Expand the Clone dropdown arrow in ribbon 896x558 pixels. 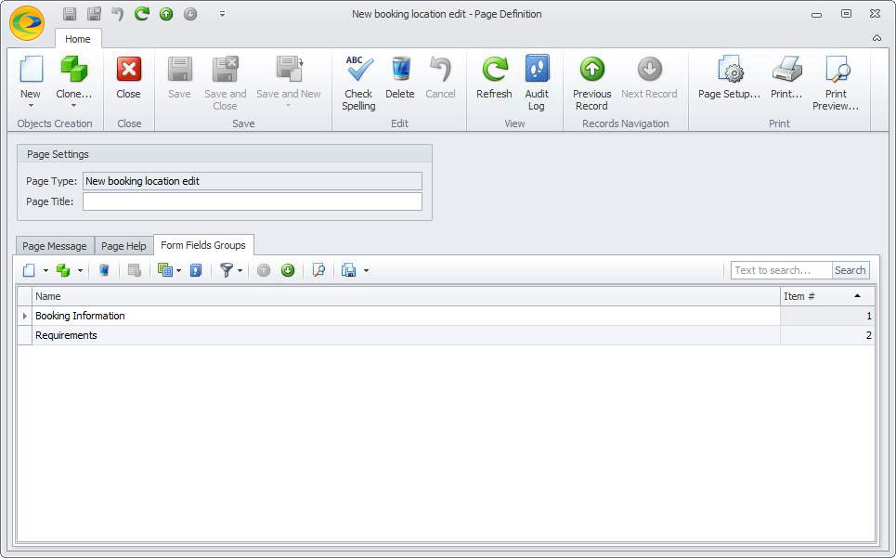click(73, 106)
